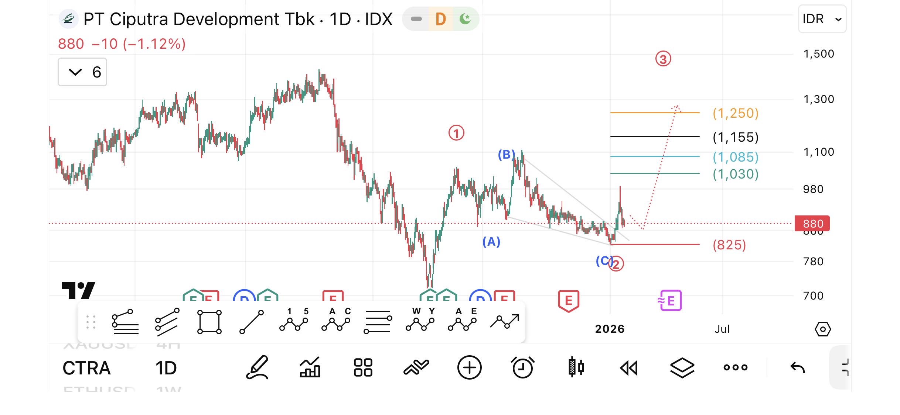900x415 pixels.
Task: Select the parallel channel drawing tool
Action: click(167, 322)
